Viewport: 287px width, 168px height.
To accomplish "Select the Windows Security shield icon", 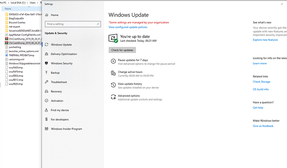I will pyautogui.click(x=46, y=63).
